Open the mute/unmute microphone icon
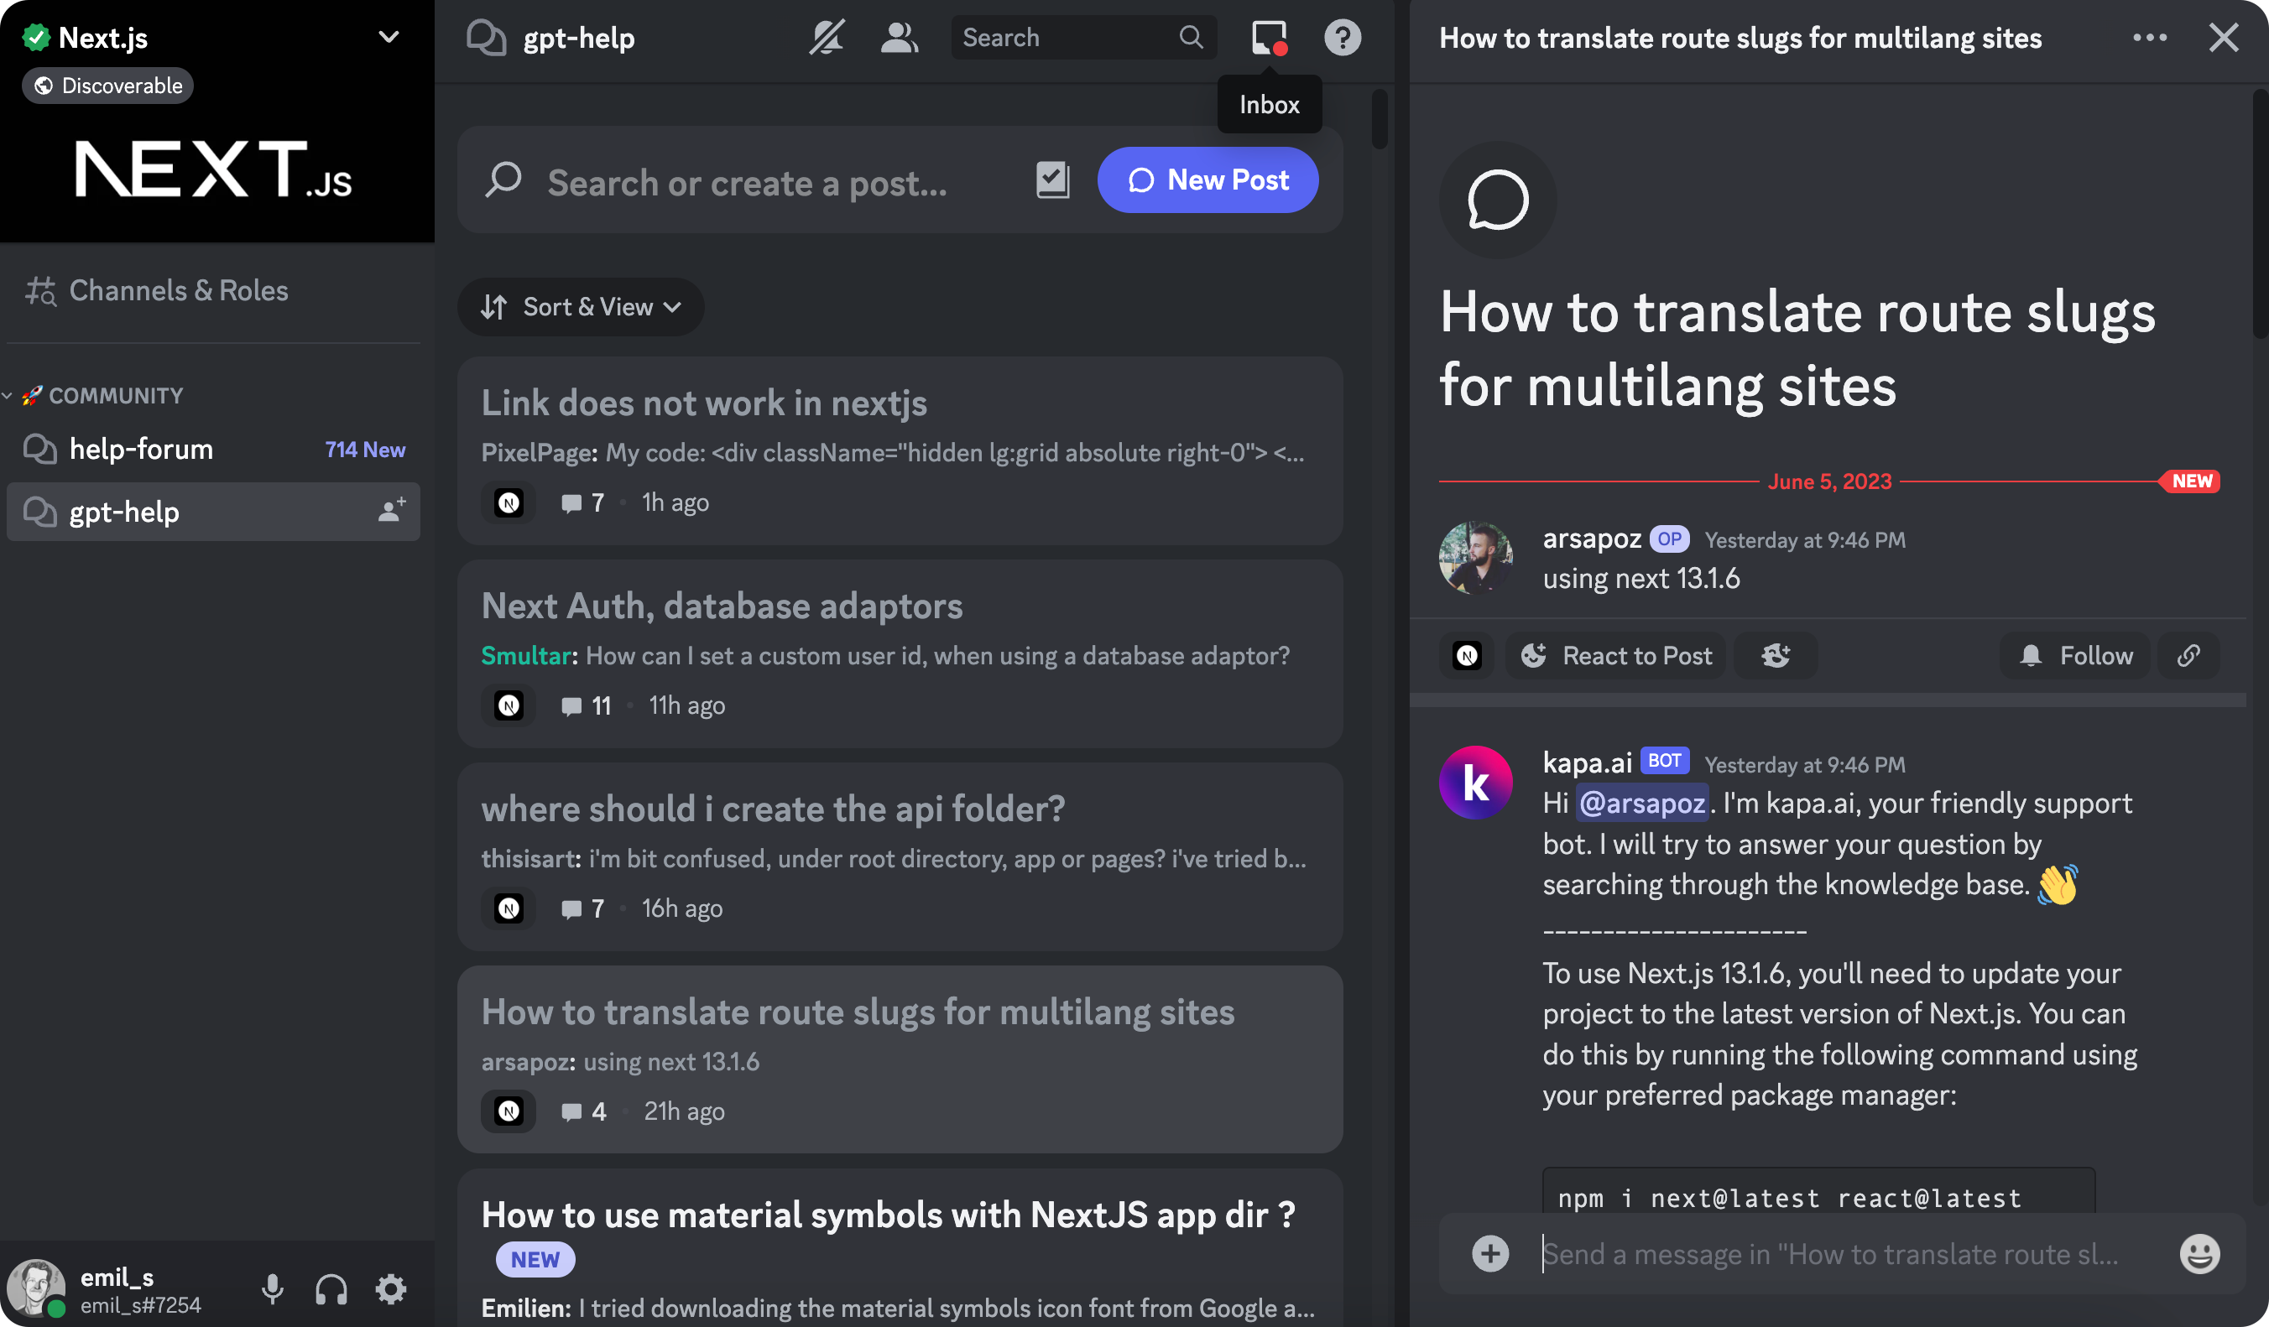Image resolution: width=2269 pixels, height=1327 pixels. point(270,1288)
